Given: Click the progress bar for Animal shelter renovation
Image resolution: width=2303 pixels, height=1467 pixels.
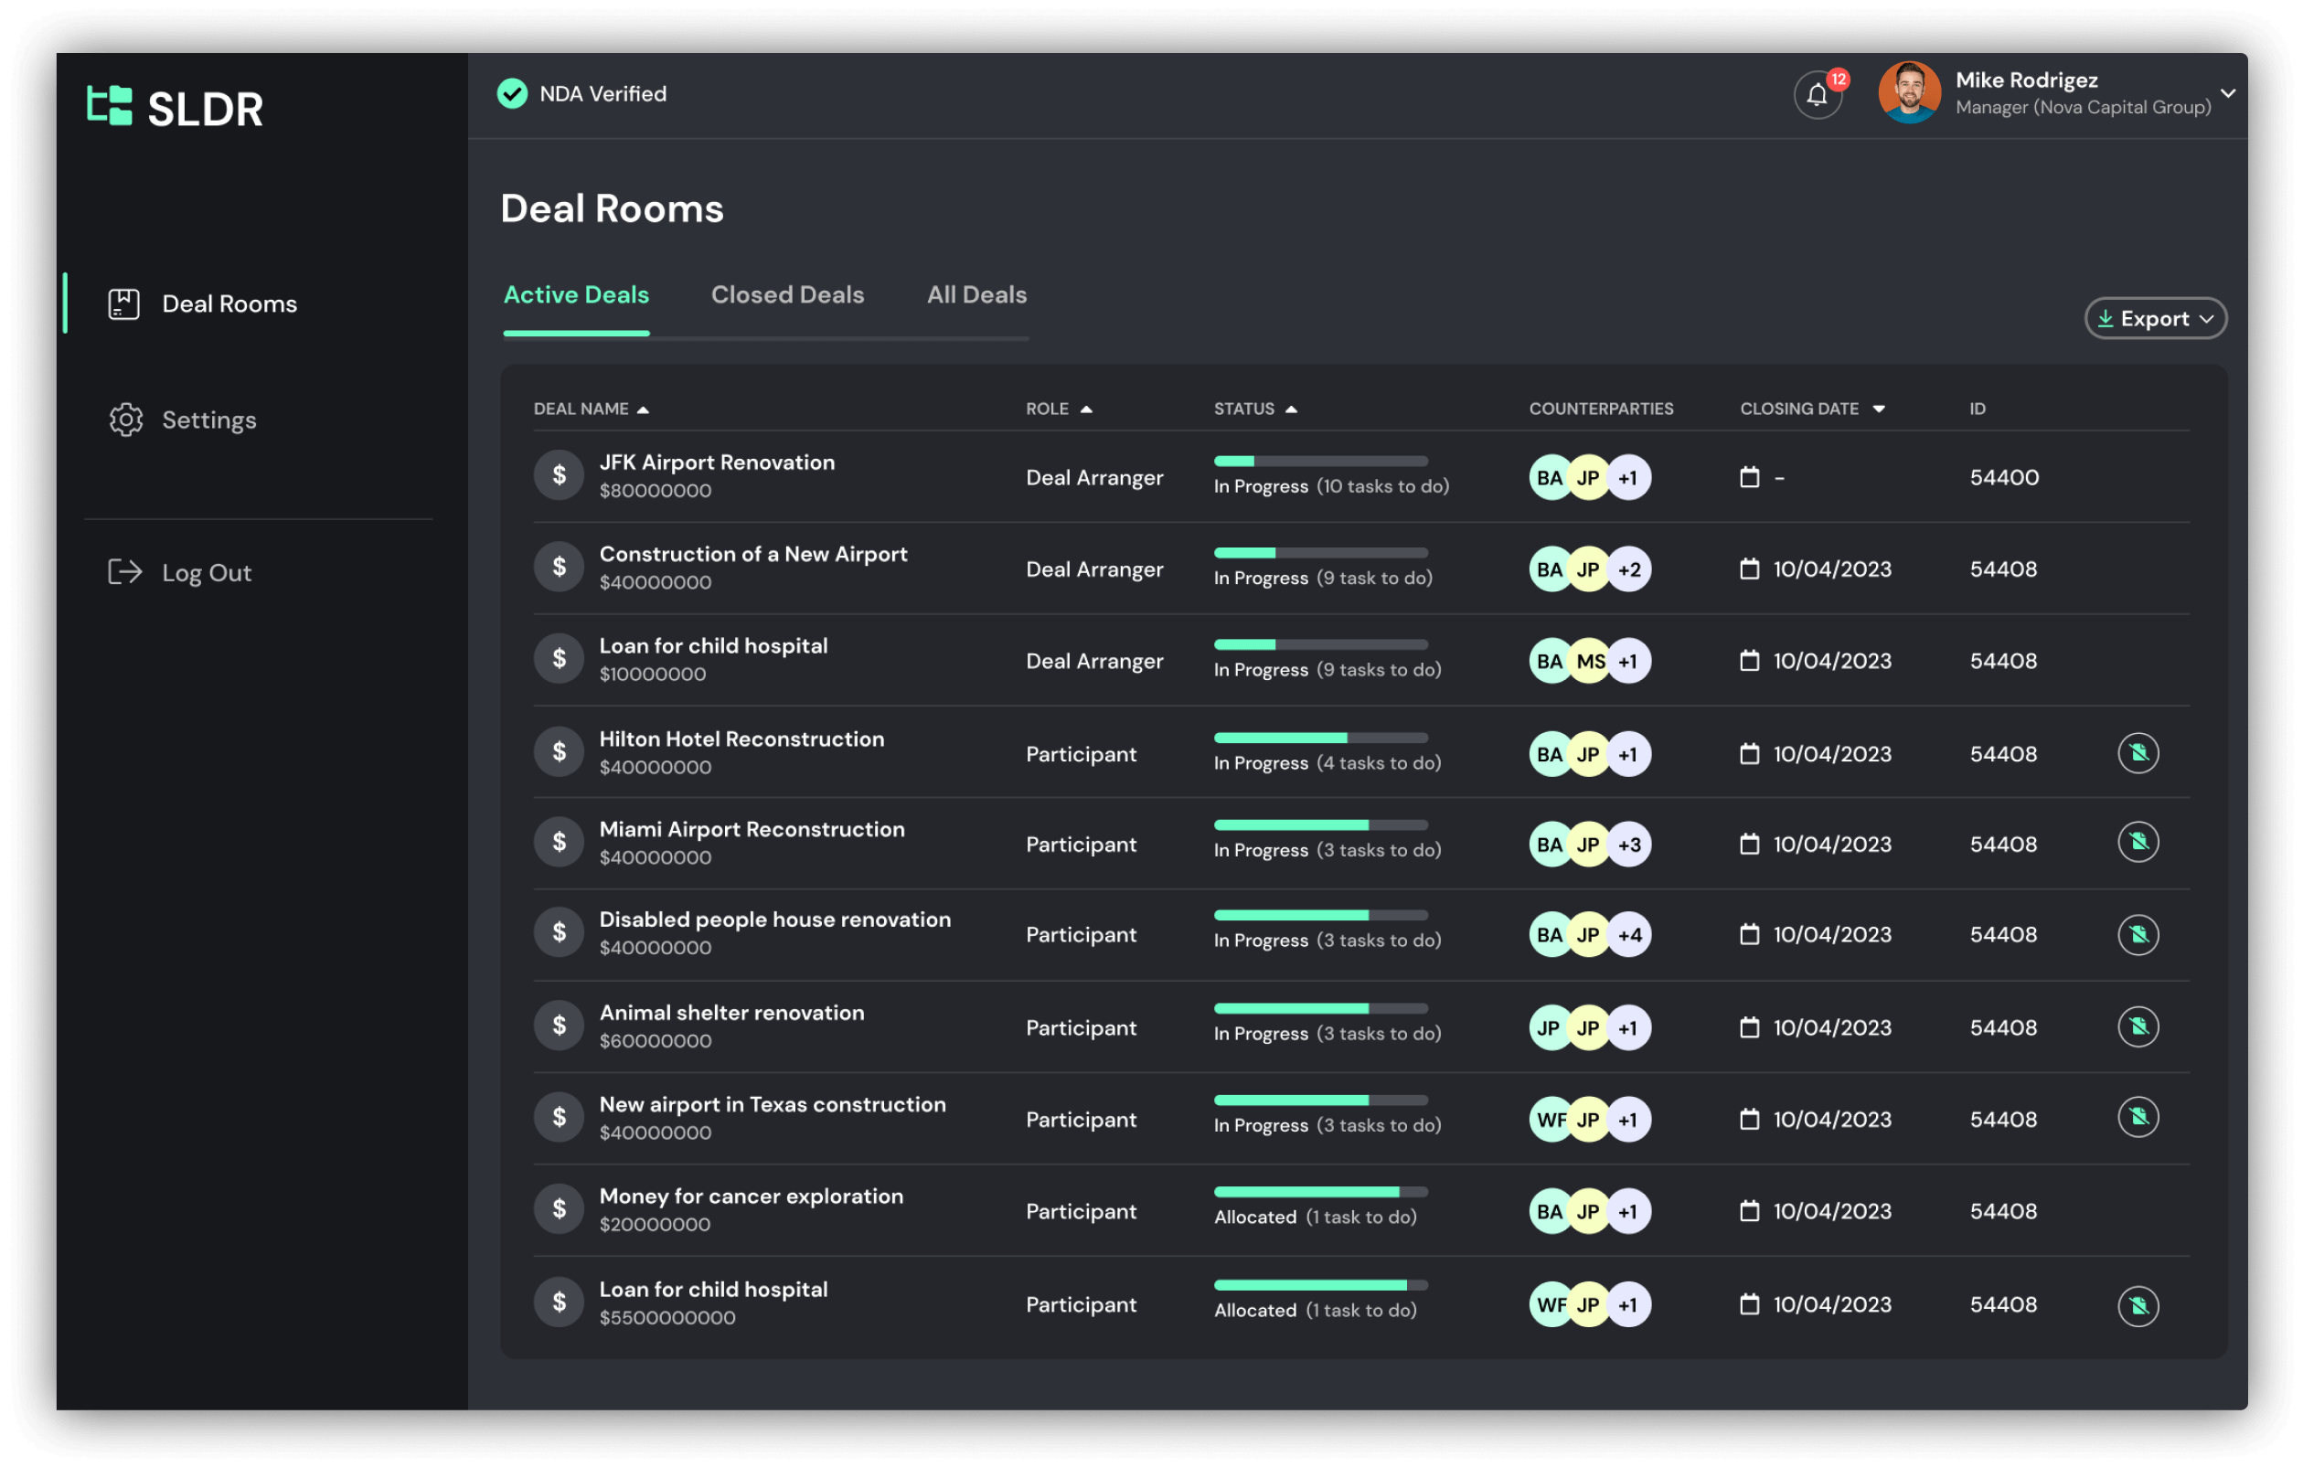Looking at the screenshot, I should (x=1320, y=1008).
